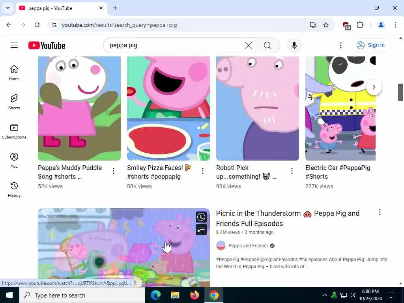The image size is (404, 303).
Task: Play the Muddy Puddle Song short thumbnail
Action: (79, 108)
